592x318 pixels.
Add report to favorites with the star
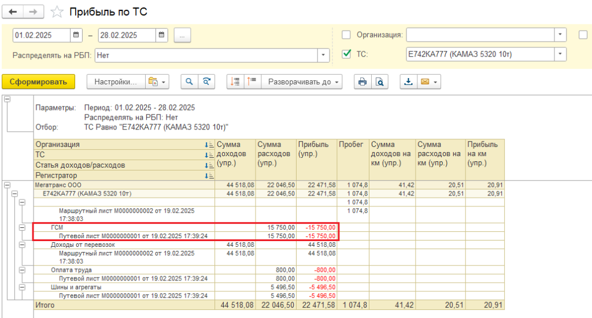[57, 12]
